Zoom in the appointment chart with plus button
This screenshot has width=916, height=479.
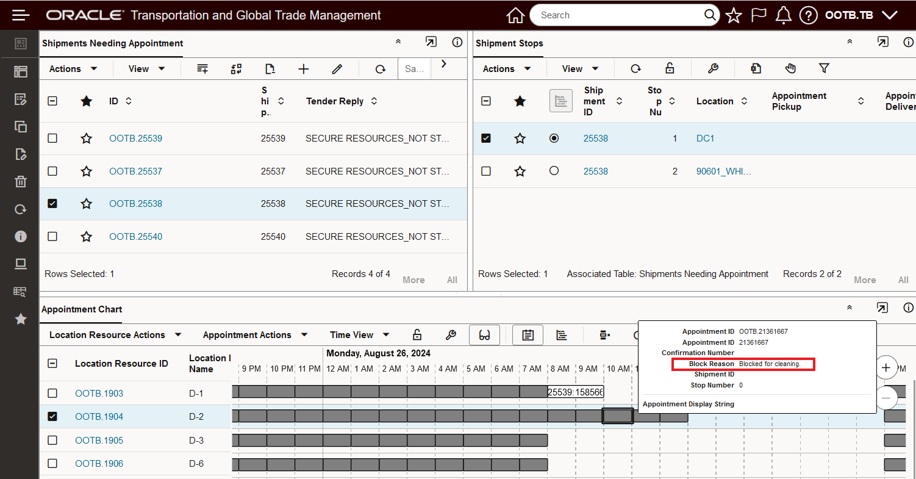[886, 368]
